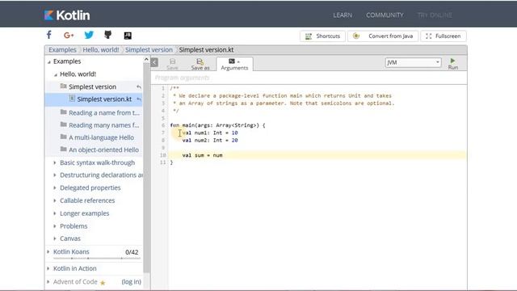Open the Google Plus share icon
This screenshot has width=517, height=291.
click(x=69, y=36)
